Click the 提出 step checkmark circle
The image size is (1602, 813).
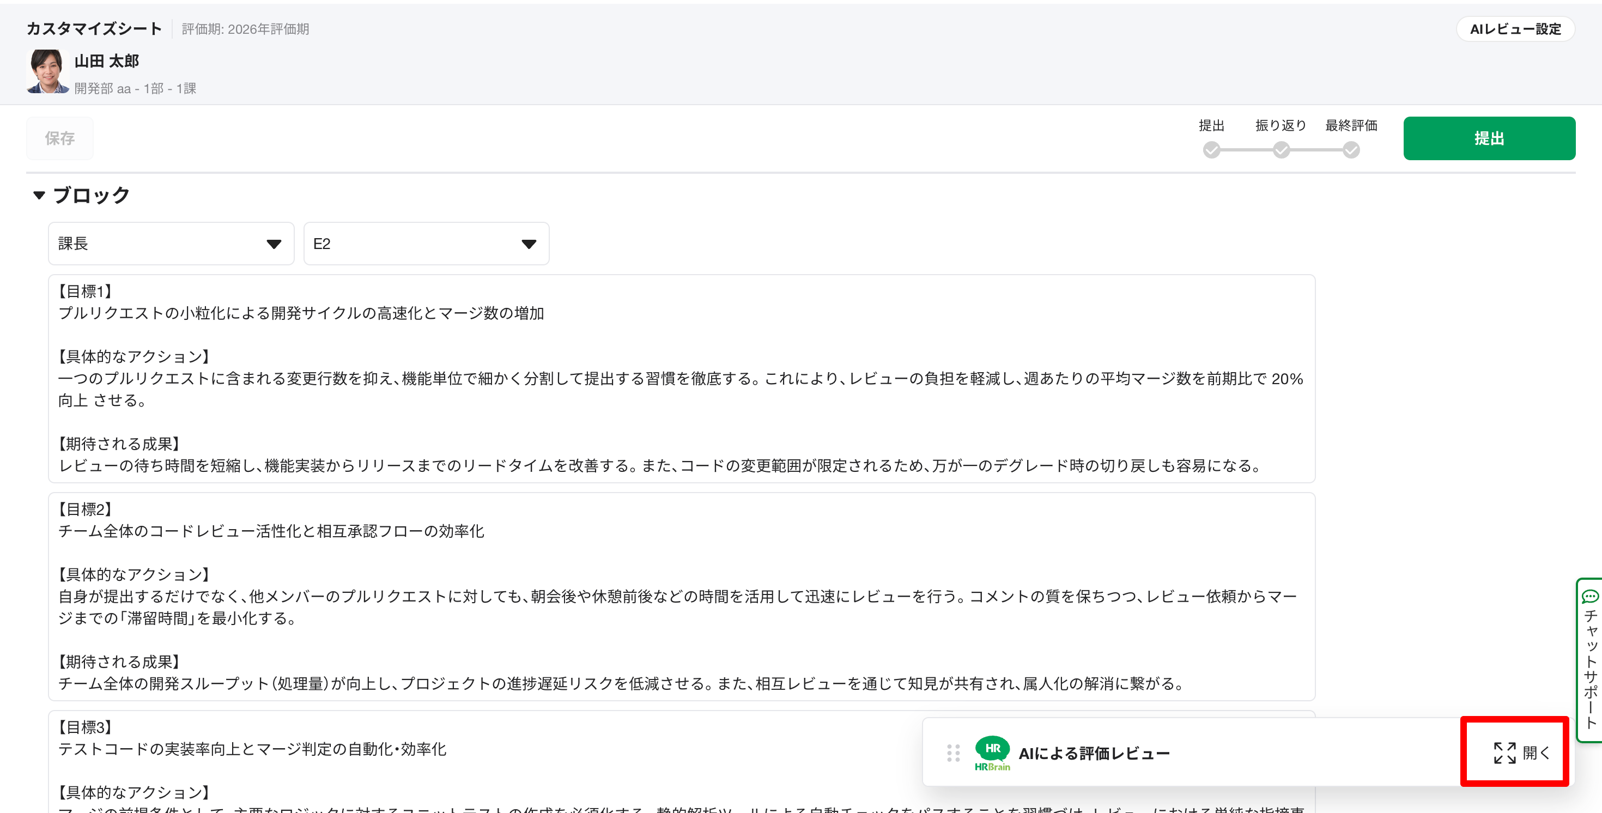click(1211, 150)
